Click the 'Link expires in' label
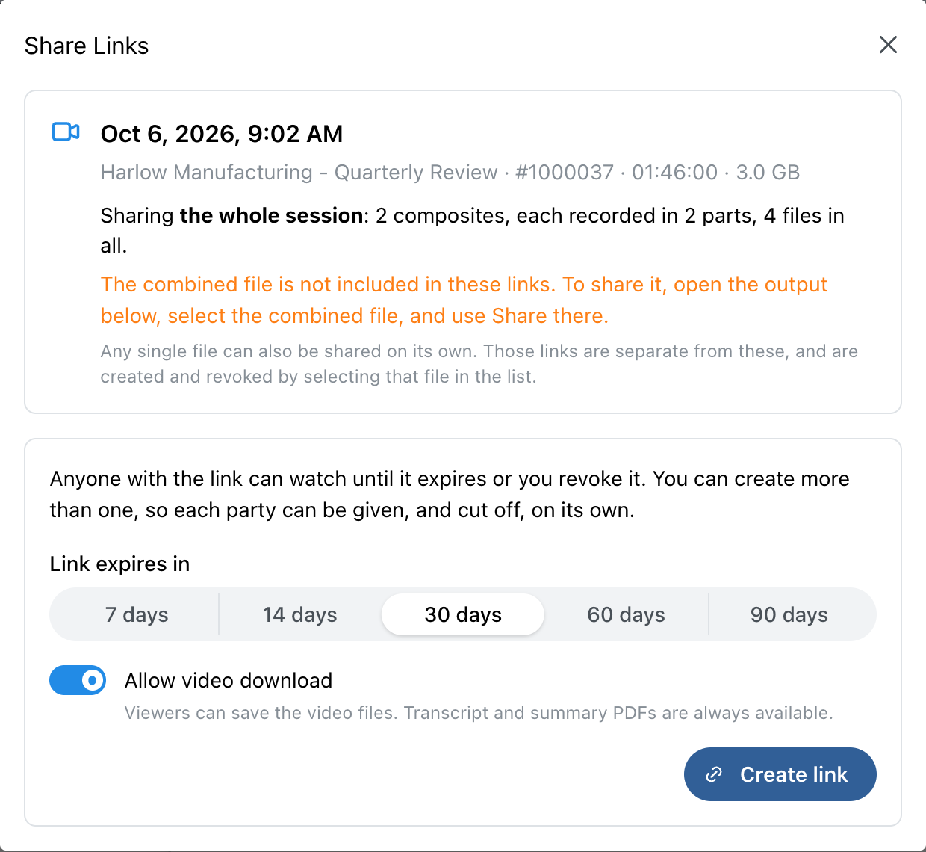This screenshot has width=926, height=852. [119, 564]
